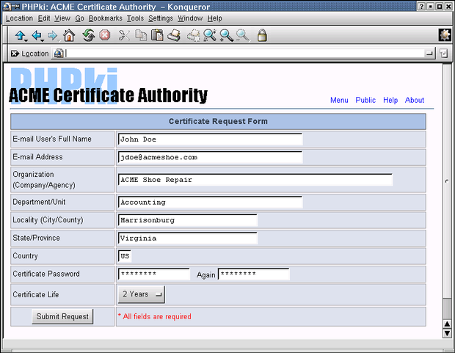Viewport: 455px width, 353px height.
Task: Click the scrollbar down arrow
Action: pos(447,333)
